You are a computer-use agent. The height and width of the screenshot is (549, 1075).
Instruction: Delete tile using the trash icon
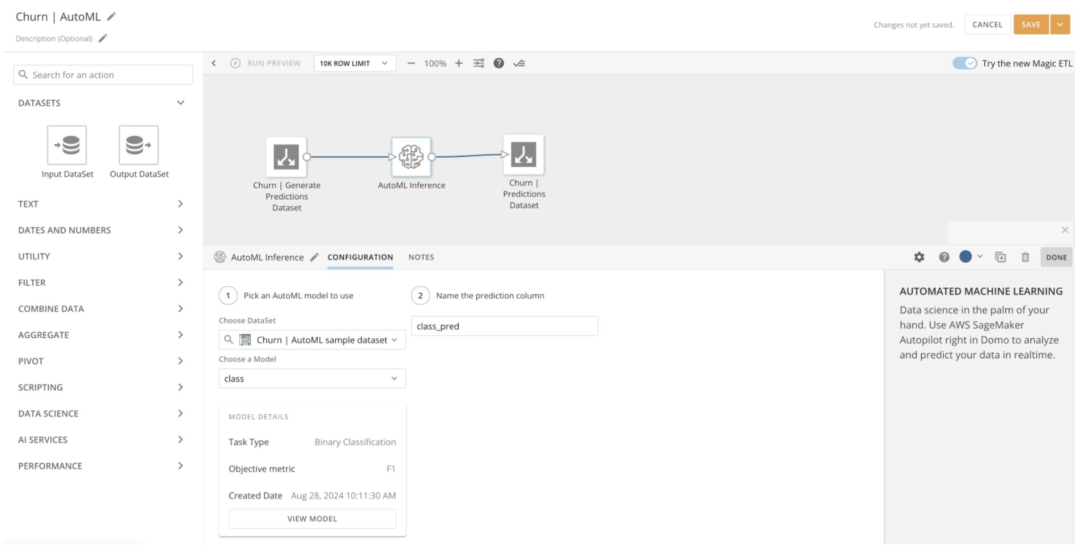pyautogui.click(x=1025, y=257)
